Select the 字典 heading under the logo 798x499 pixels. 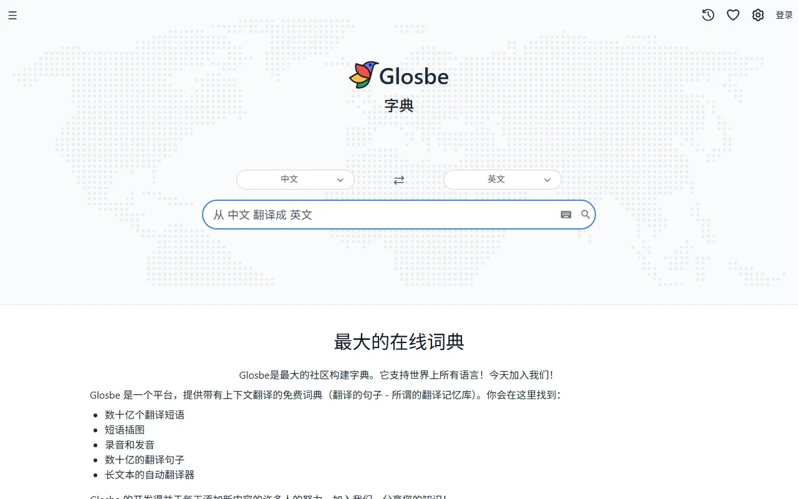click(x=398, y=105)
